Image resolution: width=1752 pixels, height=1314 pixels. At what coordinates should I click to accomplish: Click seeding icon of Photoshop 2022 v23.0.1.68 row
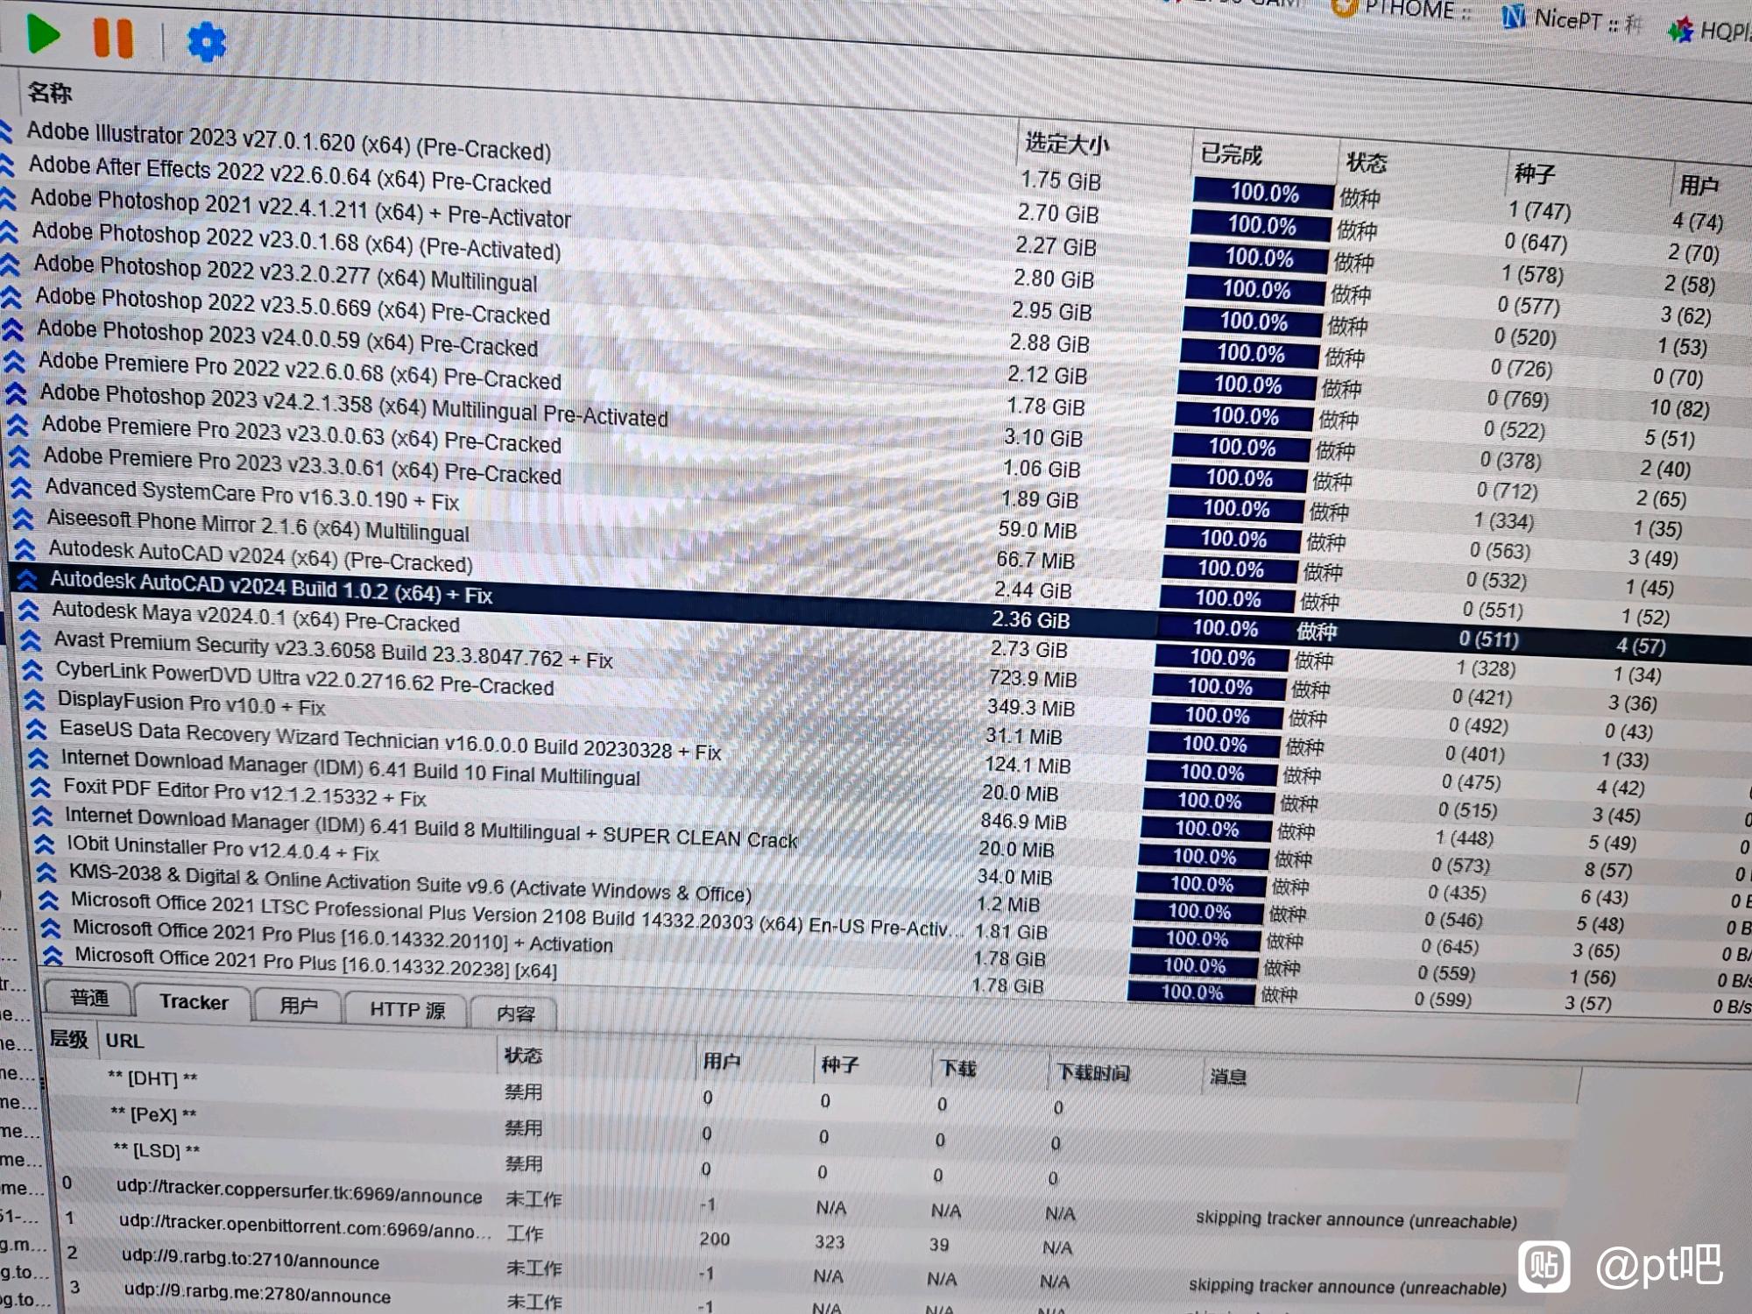pyautogui.click(x=10, y=231)
